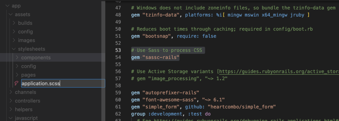Click the "# Reduces boot times" comment
This screenshot has height=121, width=339.
[x=222, y=29]
